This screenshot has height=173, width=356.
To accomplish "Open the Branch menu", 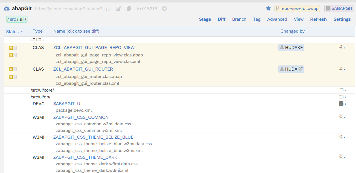I will click(239, 19).
